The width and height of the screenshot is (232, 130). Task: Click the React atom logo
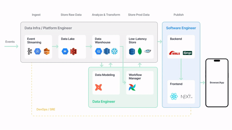click(174, 96)
